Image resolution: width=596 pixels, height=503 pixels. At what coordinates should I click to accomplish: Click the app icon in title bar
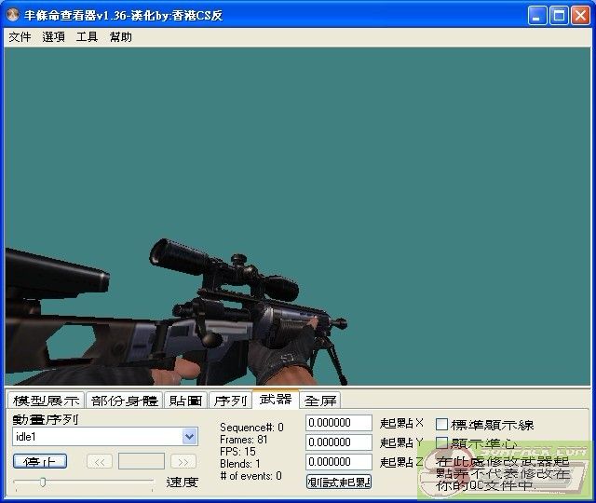point(13,16)
